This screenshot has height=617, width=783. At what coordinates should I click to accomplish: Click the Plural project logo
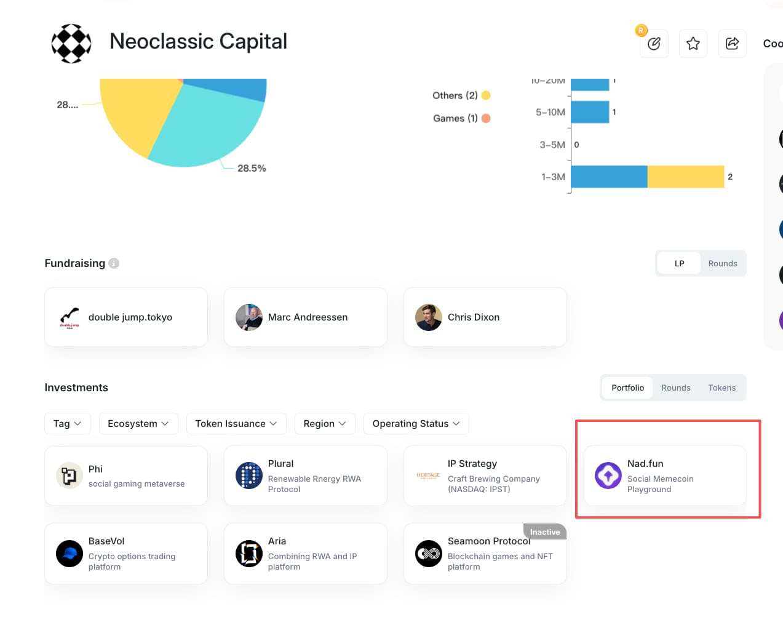(x=249, y=476)
